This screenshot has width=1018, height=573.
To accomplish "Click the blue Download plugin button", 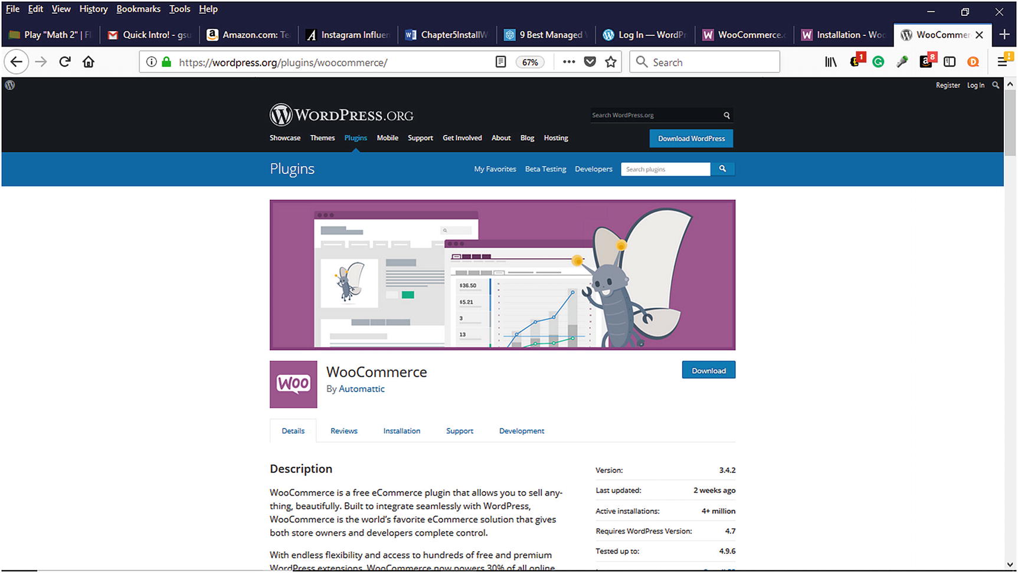I will click(709, 370).
